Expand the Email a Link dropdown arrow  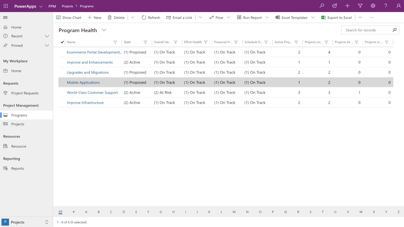click(x=200, y=18)
